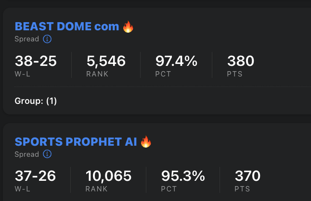Click the PTS label below 380
311x201 pixels.
coord(234,74)
